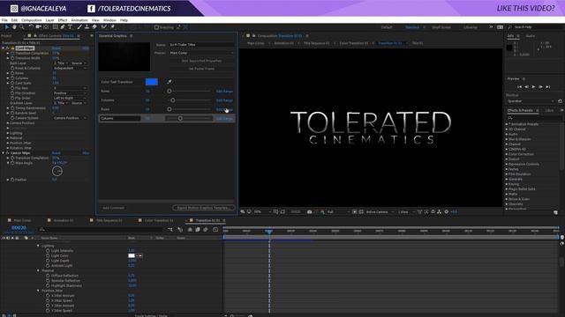The image size is (565, 317).
Task: Select the Pen tool
Action: tap(63, 27)
